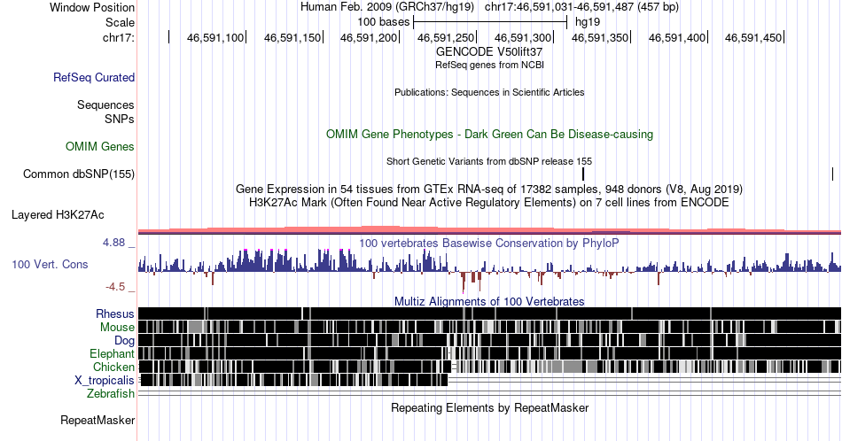This screenshot has width=842, height=441.
Task: Click the -4.5 PhyloP lower axis value
Action: pos(115,287)
